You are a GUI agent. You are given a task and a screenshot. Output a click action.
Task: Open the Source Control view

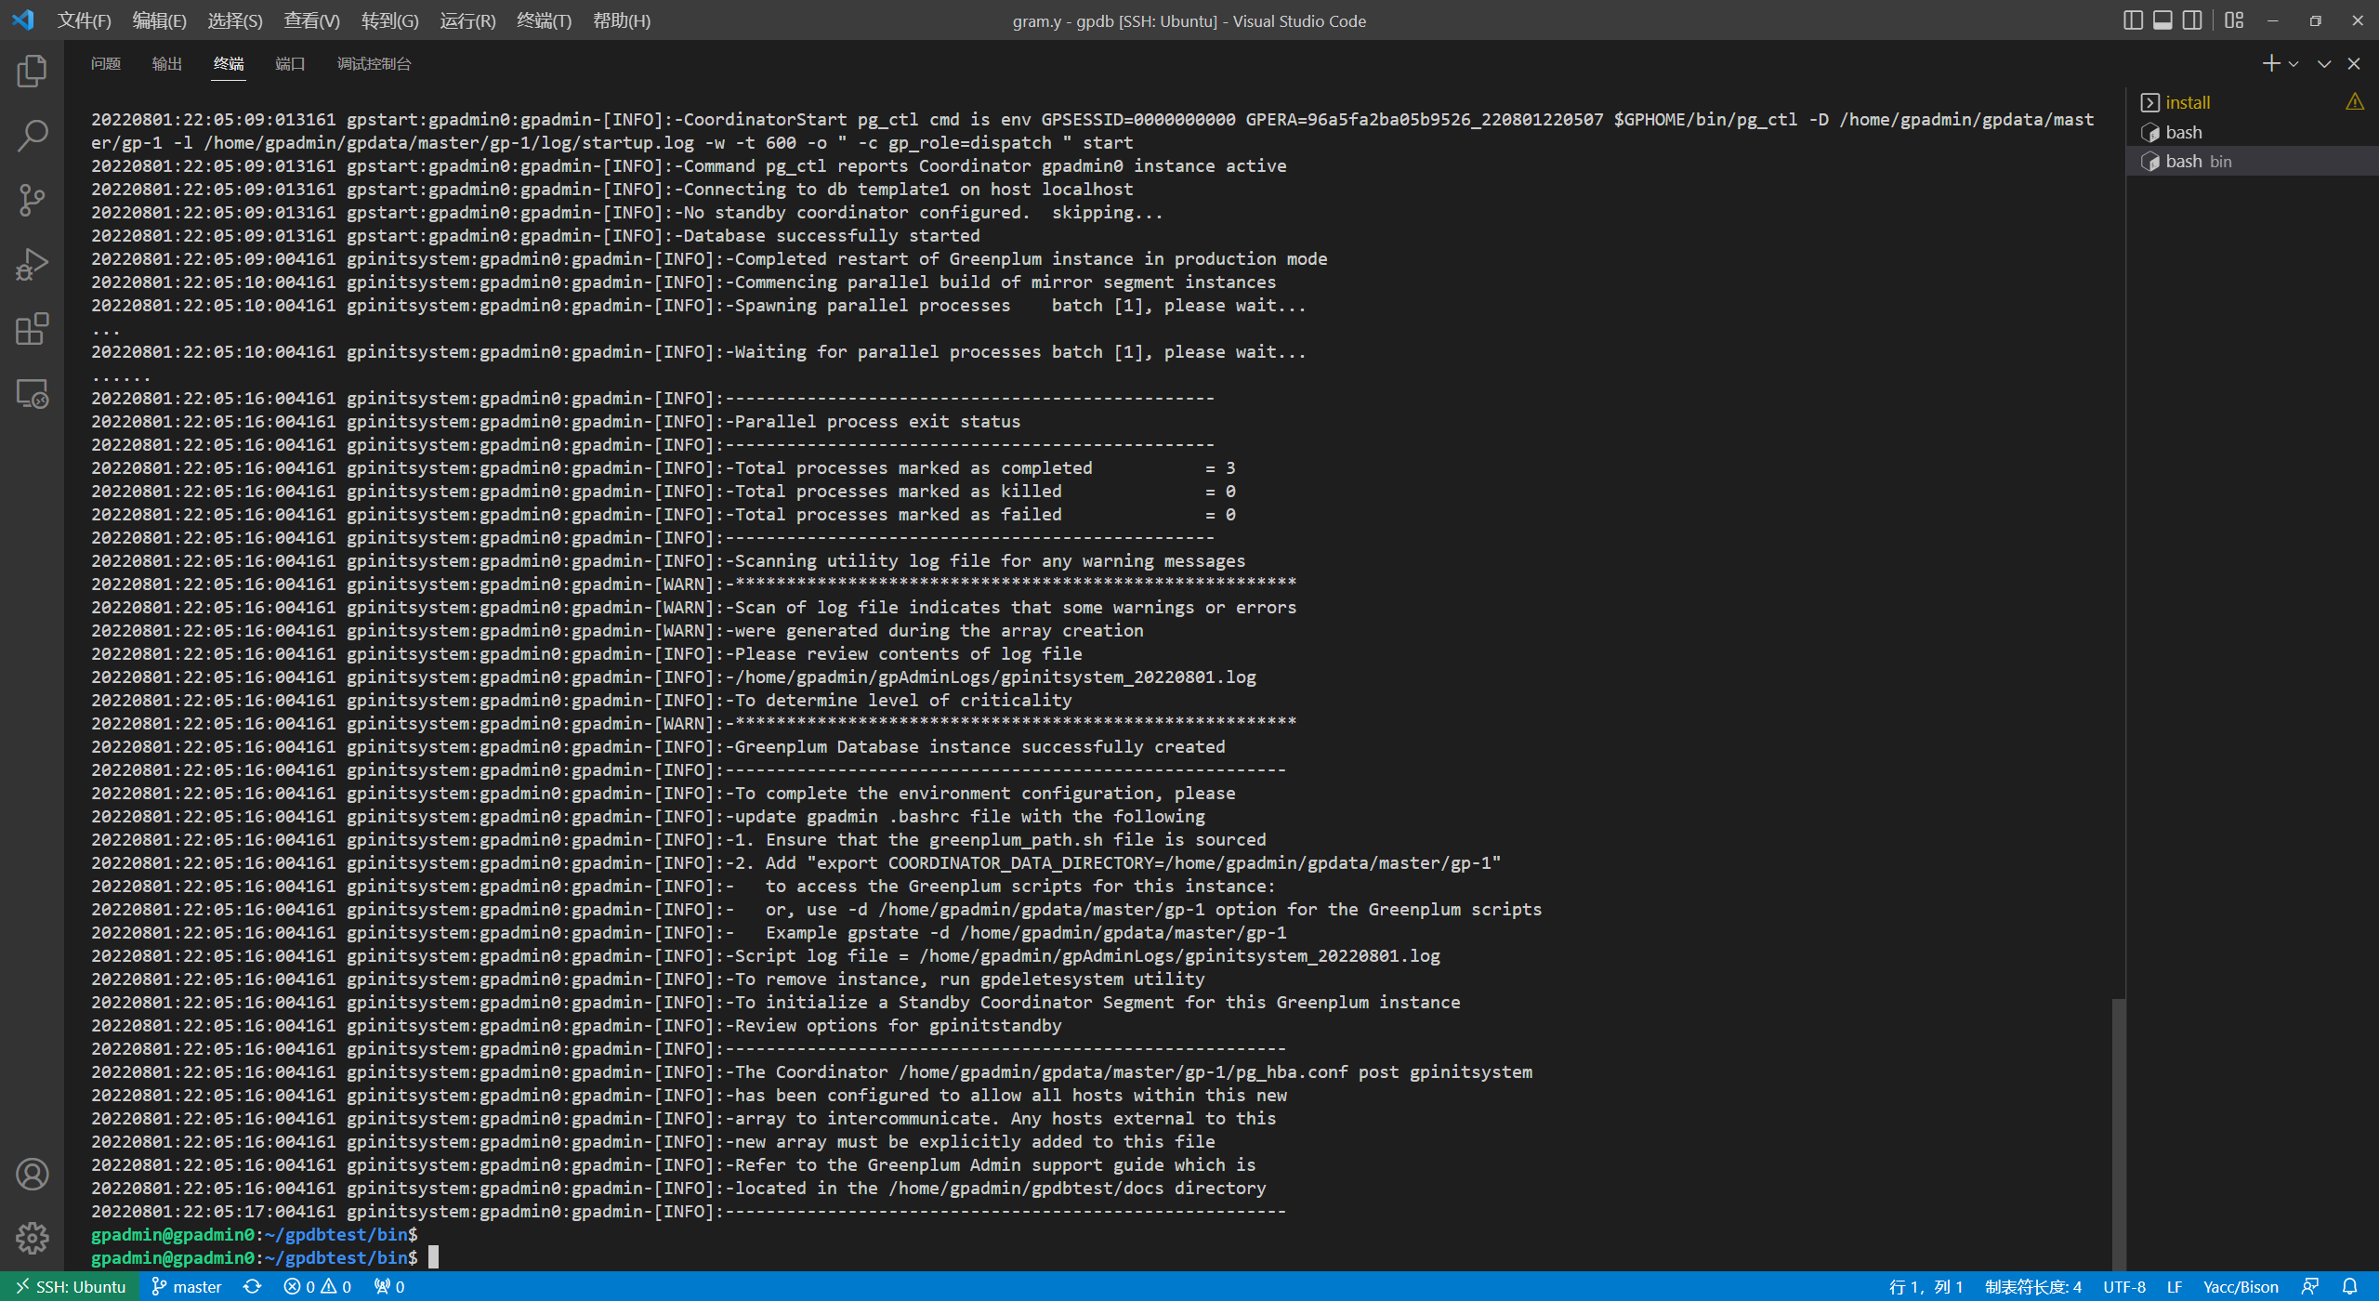pos(32,200)
